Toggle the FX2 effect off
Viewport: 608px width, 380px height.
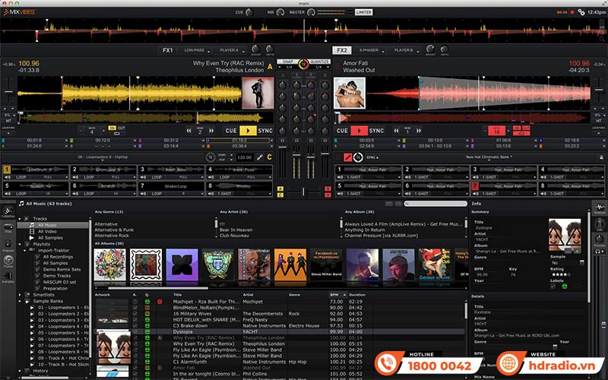(341, 50)
